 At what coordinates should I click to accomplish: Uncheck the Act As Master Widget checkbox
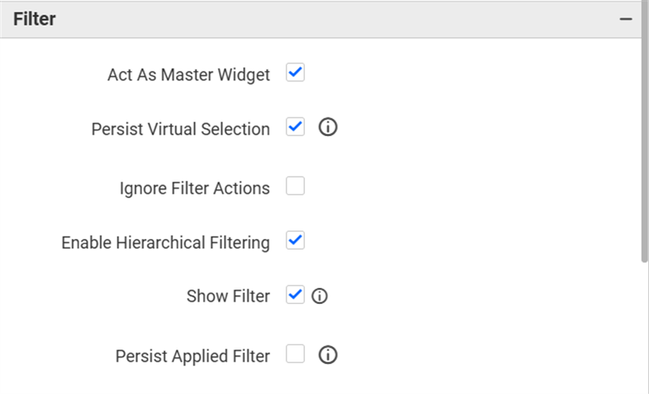[x=295, y=74]
